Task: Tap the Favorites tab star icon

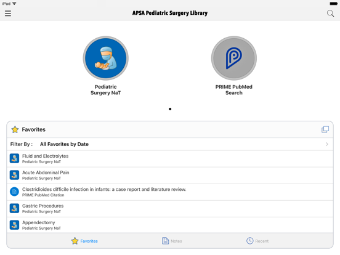Action: click(x=75, y=241)
